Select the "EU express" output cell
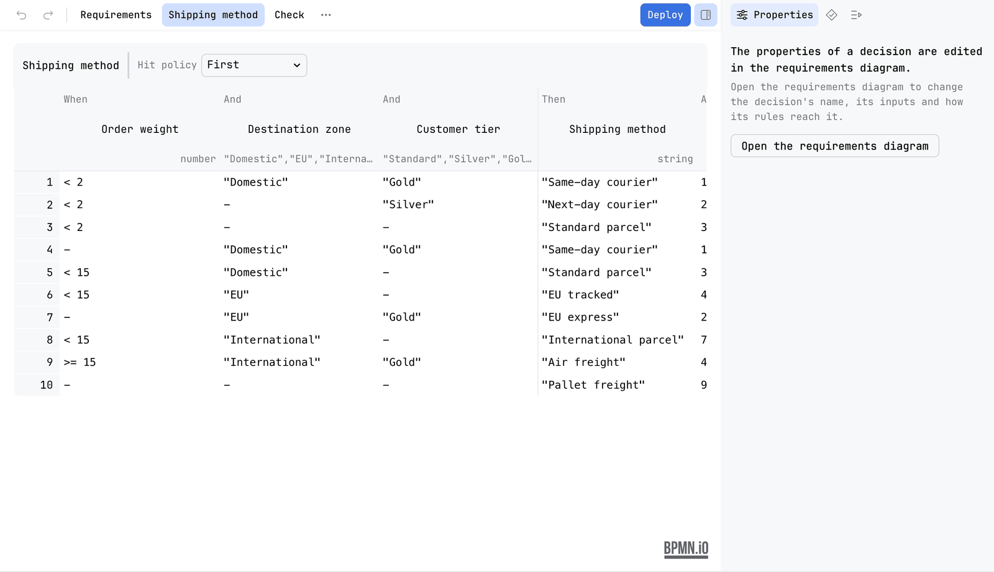 pyautogui.click(x=617, y=317)
